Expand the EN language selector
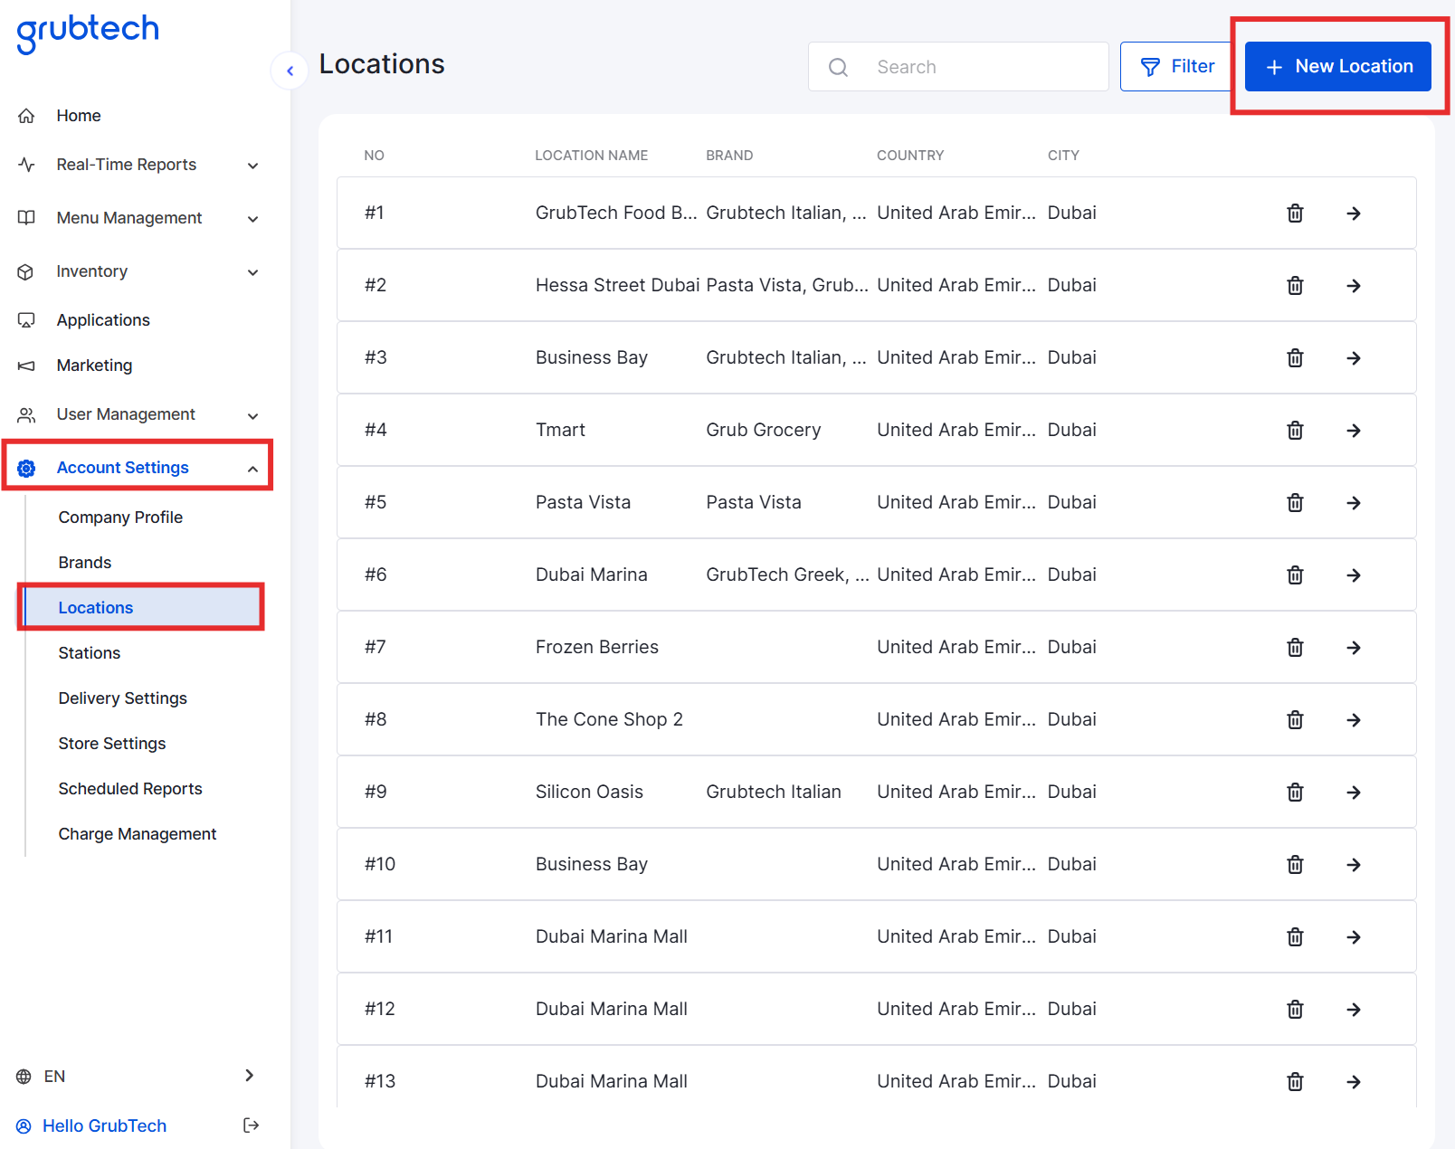Image resolution: width=1455 pixels, height=1149 pixels. 250,1076
